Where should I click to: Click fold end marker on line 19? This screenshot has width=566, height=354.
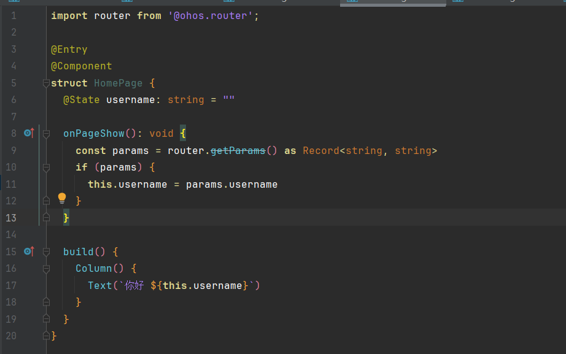[46, 318]
